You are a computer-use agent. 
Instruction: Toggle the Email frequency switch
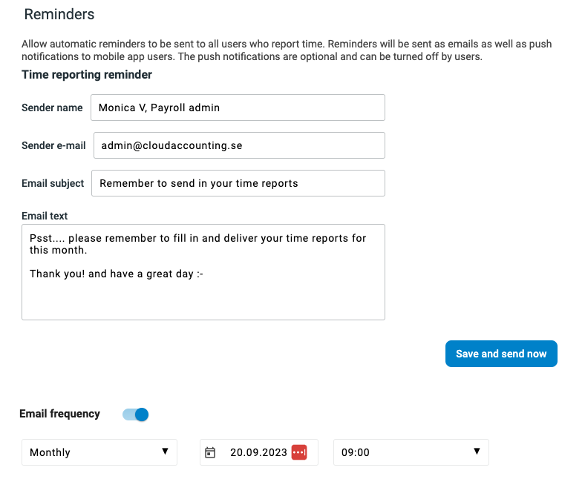pos(136,414)
